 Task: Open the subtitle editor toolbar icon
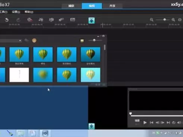[72, 20]
